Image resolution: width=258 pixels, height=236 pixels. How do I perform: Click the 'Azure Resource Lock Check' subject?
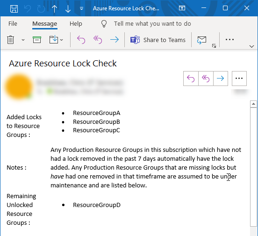point(63,64)
